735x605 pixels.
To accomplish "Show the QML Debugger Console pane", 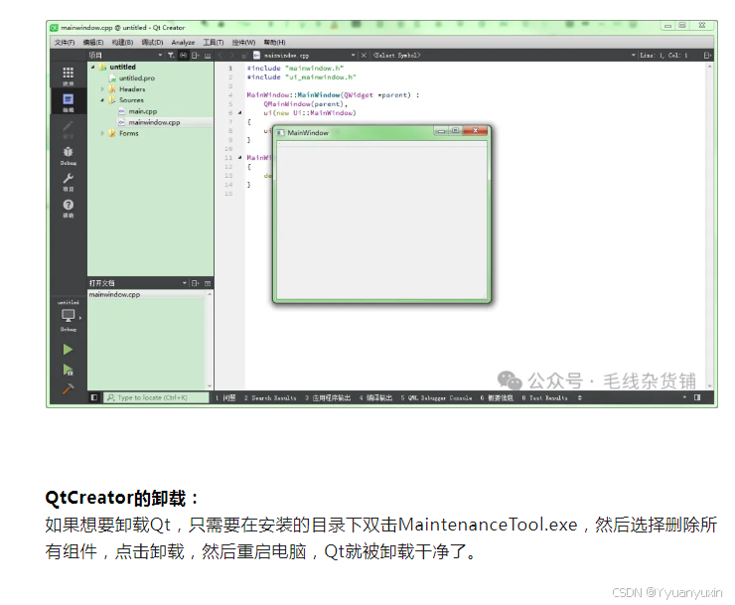I will pyautogui.click(x=436, y=397).
